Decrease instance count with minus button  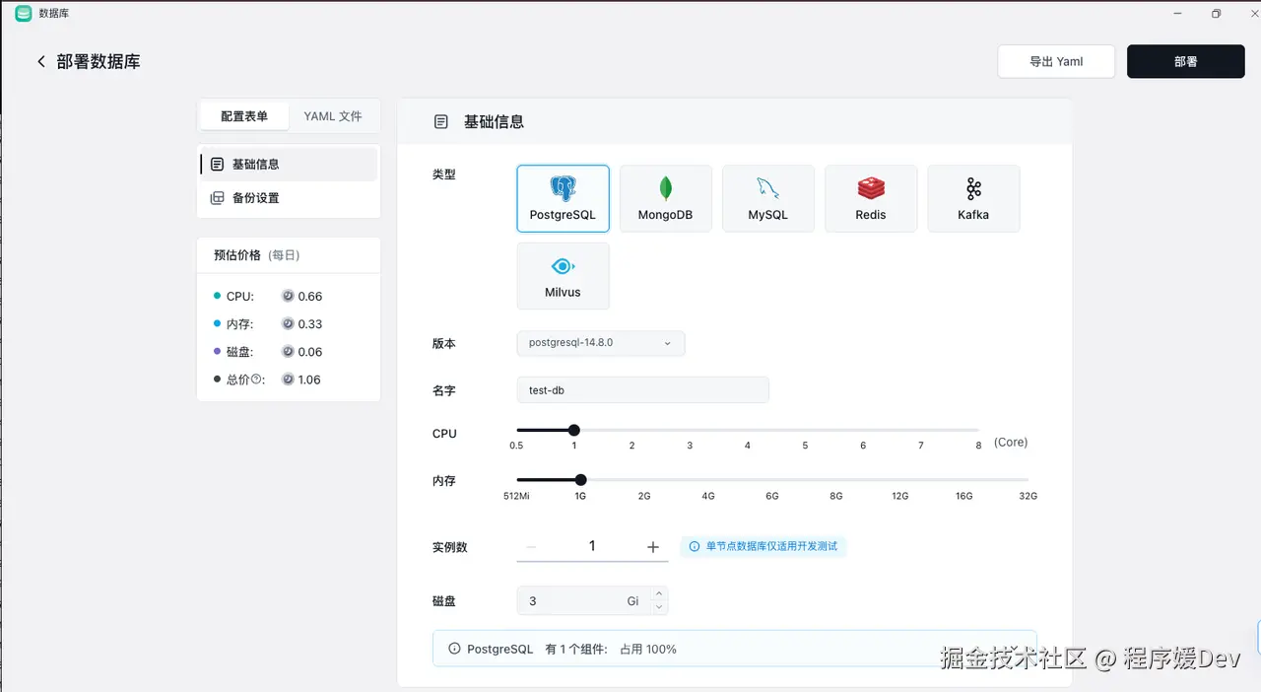[531, 546]
